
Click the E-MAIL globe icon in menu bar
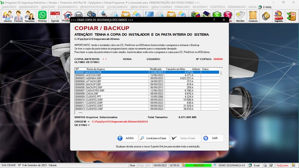coord(260,7)
